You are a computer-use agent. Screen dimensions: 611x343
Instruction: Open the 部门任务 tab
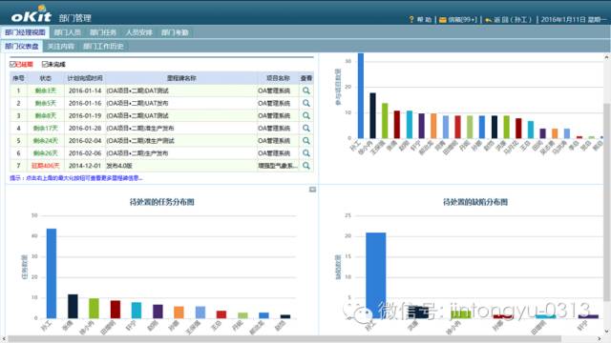[x=103, y=32]
